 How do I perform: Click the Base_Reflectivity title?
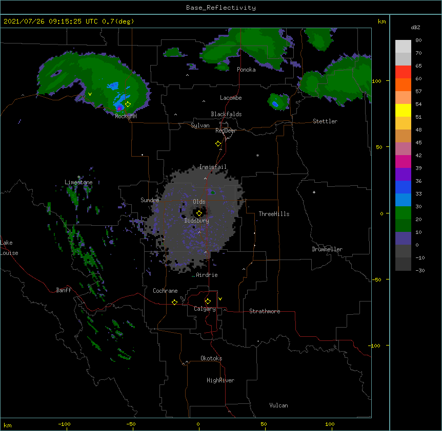pyautogui.click(x=221, y=8)
